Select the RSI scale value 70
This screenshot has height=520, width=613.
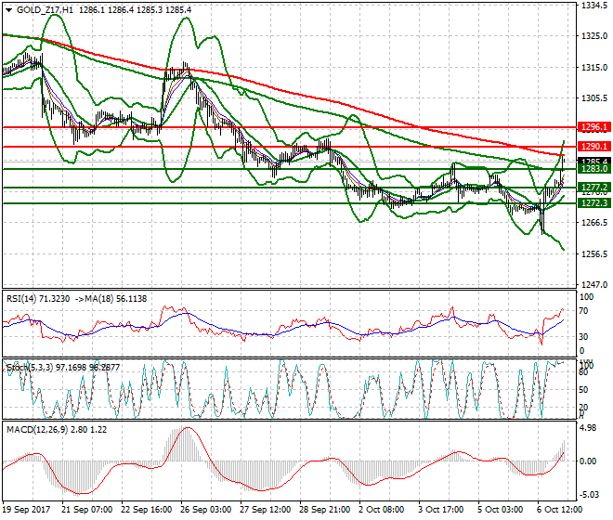tap(583, 311)
